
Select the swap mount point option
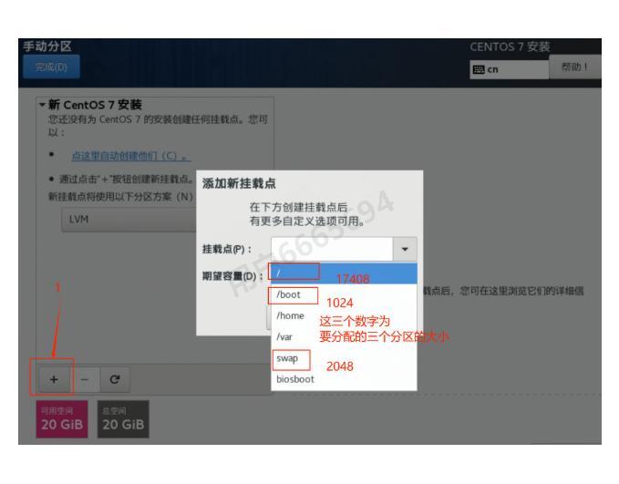[344, 358]
